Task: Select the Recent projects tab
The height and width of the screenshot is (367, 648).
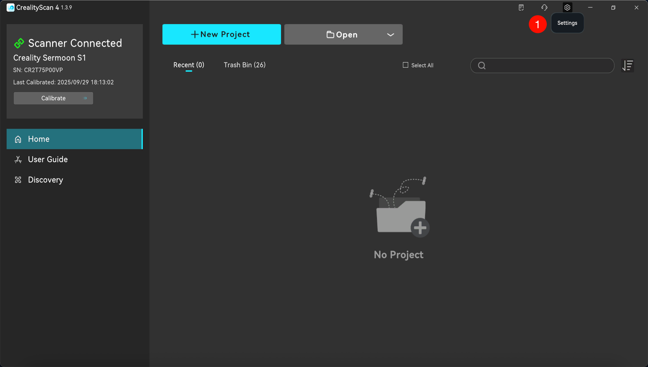Action: click(x=188, y=65)
